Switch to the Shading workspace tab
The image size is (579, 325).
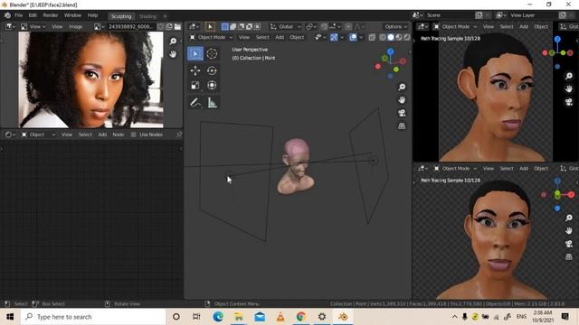pos(147,16)
